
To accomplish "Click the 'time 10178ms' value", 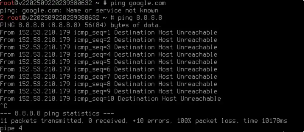I will point(265,121).
